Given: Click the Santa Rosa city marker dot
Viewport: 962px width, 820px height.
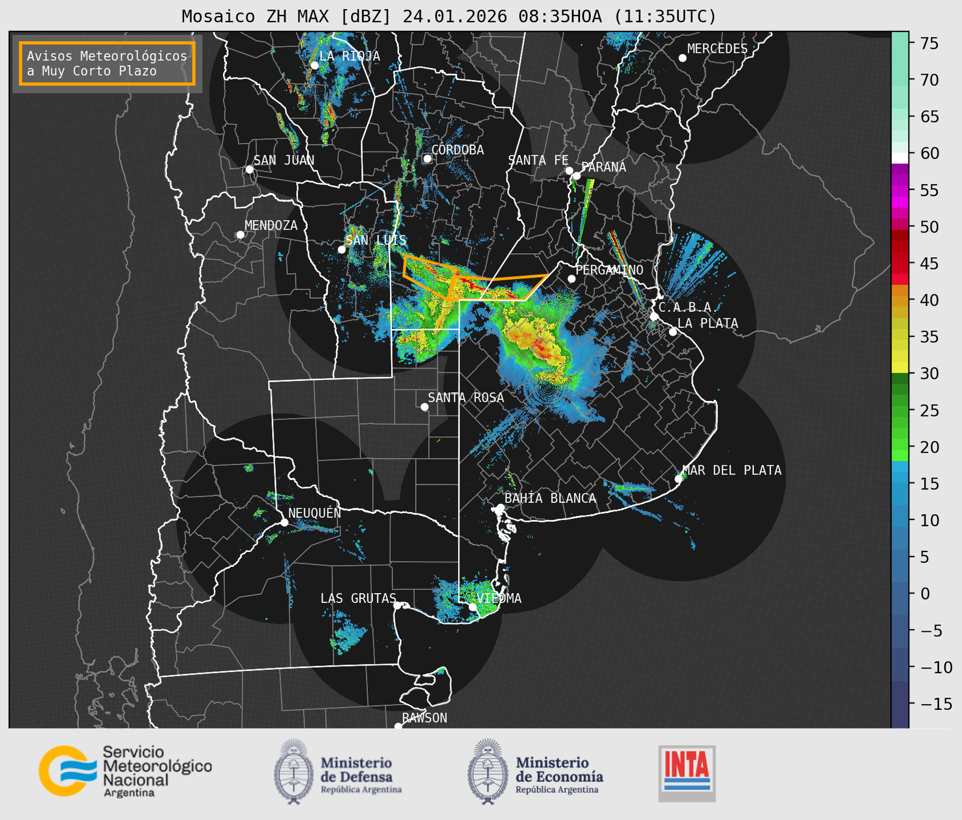Looking at the screenshot, I should point(424,407).
